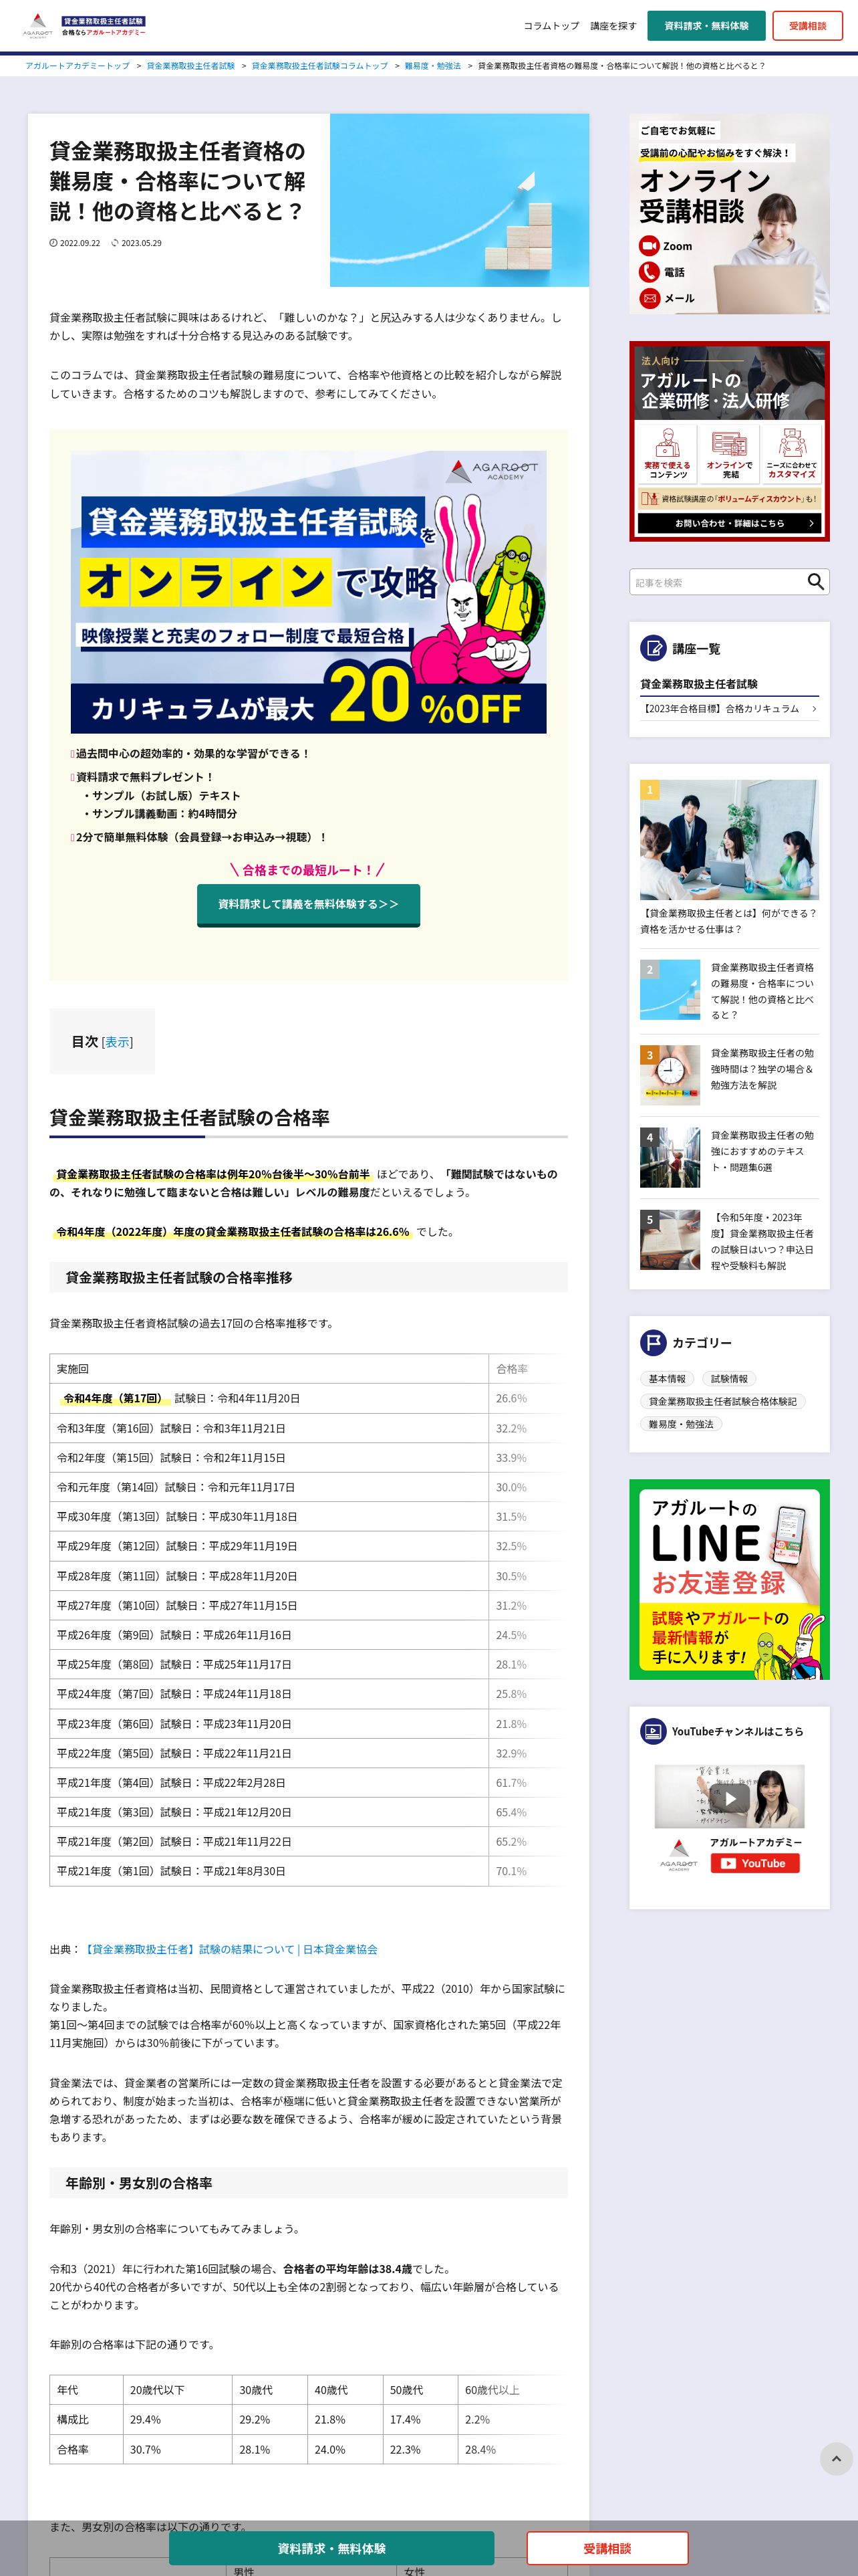Viewport: 858px width, 2576px height.
Task: Open ranked article 1 about 何ができる
Action: (729, 858)
